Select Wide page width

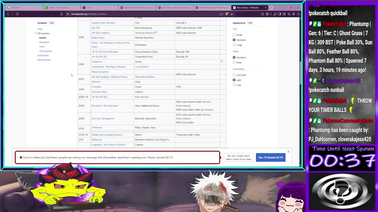pyautogui.click(x=234, y=62)
